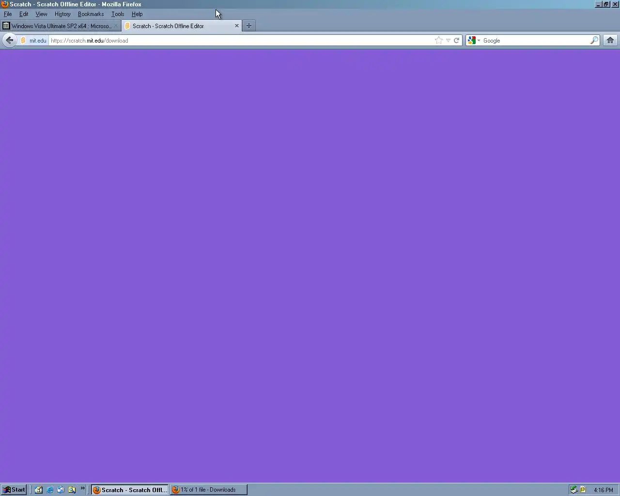Close the Scratch Offline Editor tab
Viewport: 620px width, 496px height.
point(237,26)
